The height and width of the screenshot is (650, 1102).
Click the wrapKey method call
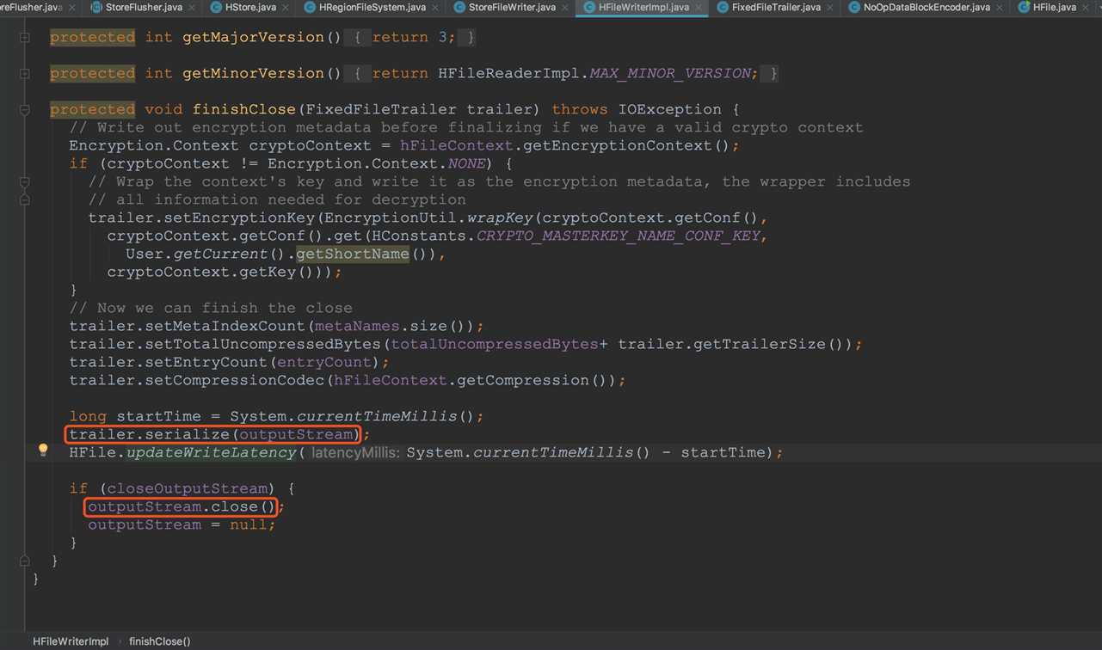coord(501,218)
